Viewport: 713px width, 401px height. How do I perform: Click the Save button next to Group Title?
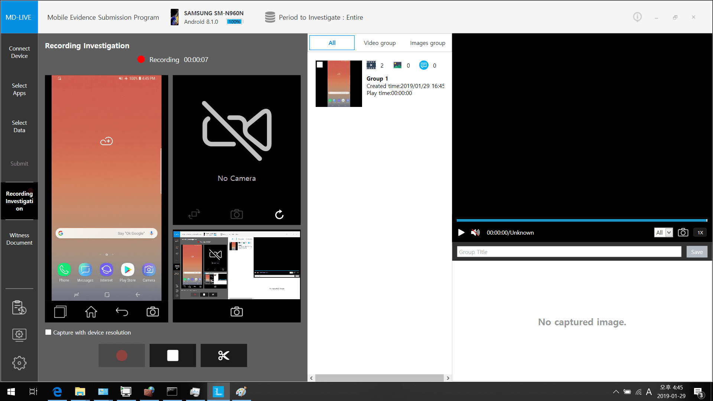click(696, 251)
